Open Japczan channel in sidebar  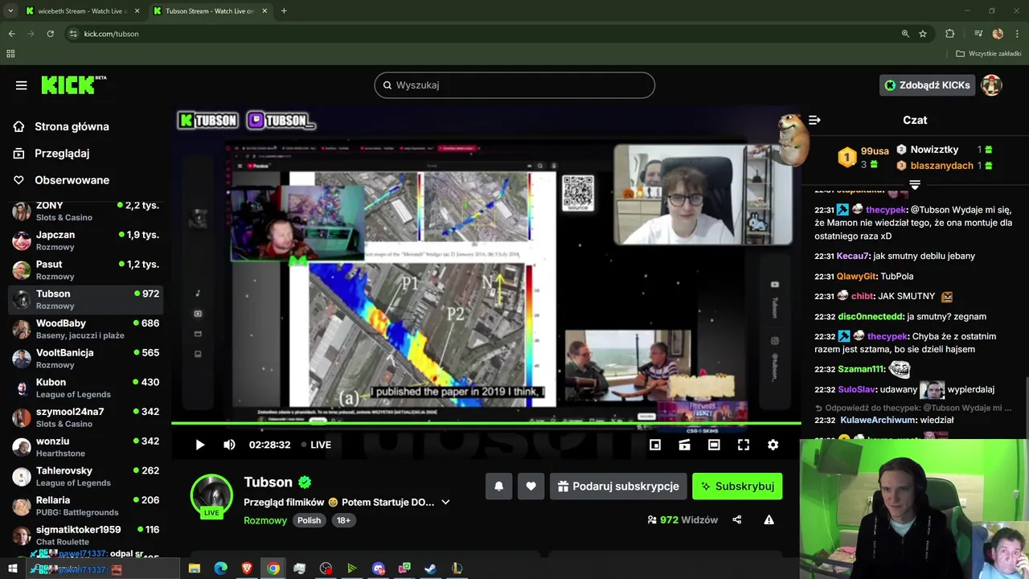[x=86, y=240]
